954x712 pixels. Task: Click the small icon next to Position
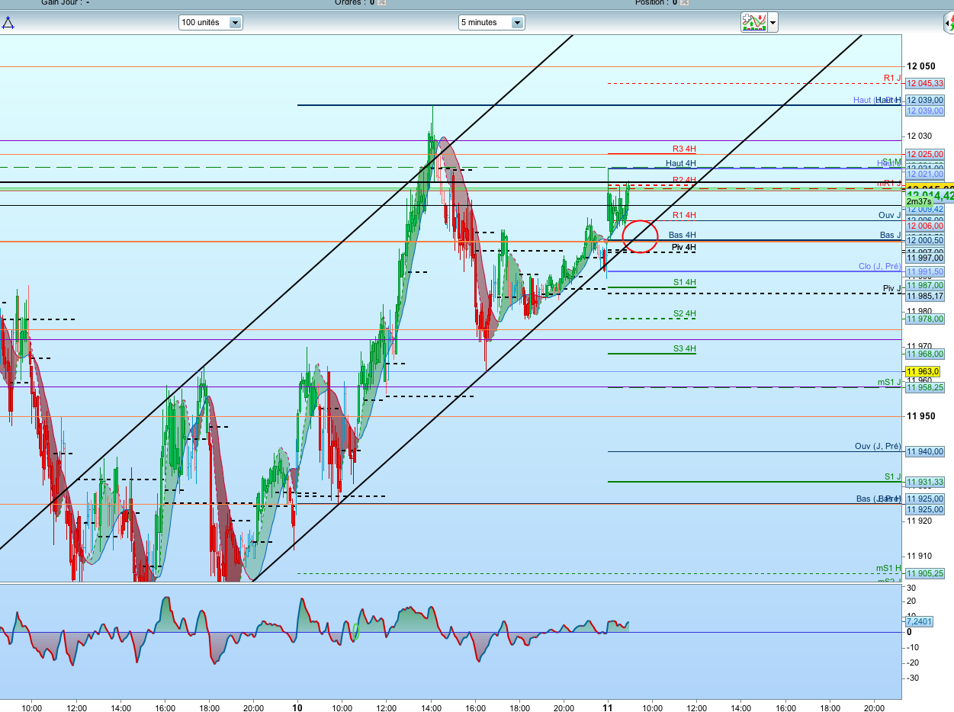[x=684, y=2]
